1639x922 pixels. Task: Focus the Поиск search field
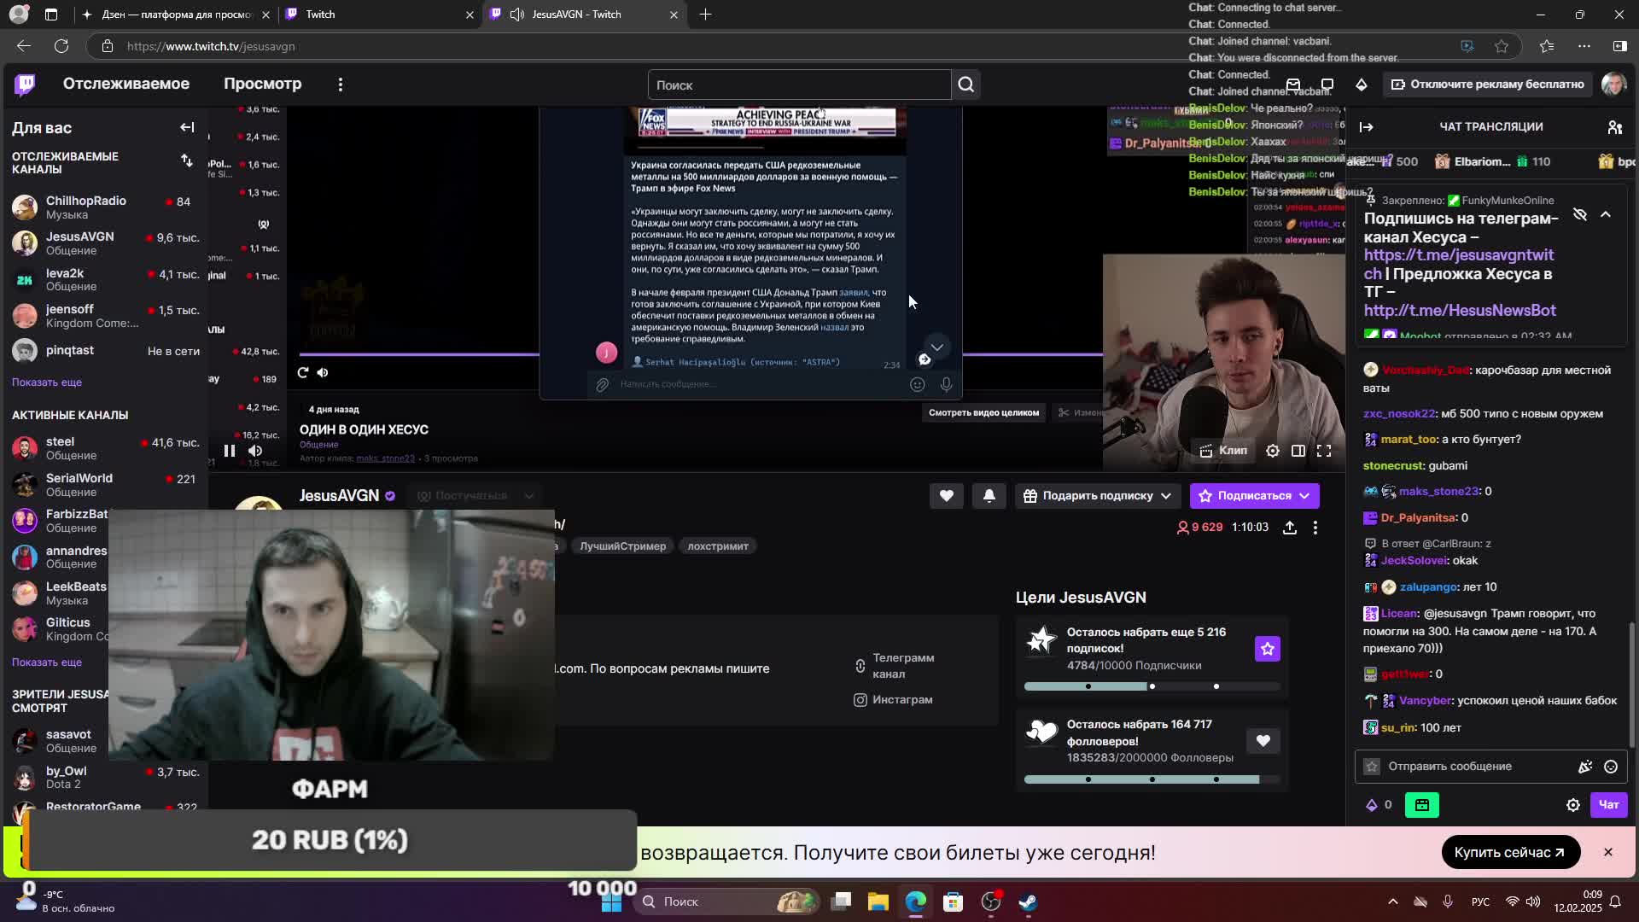pos(799,85)
